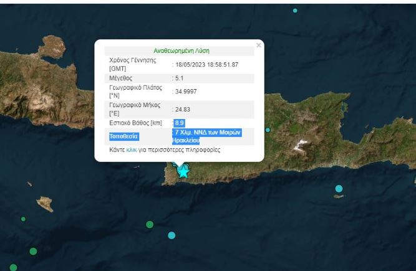This screenshot has width=416, height=271.
Task: Click the cyan circle south of Crete beside the green one
Action: 172,235
